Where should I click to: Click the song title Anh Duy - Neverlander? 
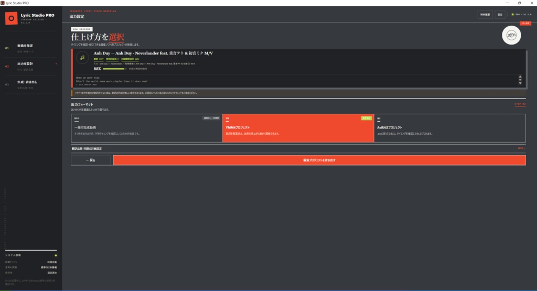(x=153, y=53)
